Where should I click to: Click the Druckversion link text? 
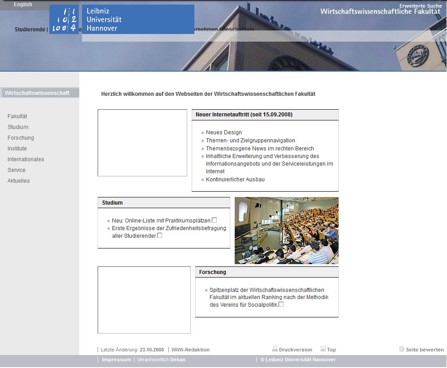pos(296,350)
